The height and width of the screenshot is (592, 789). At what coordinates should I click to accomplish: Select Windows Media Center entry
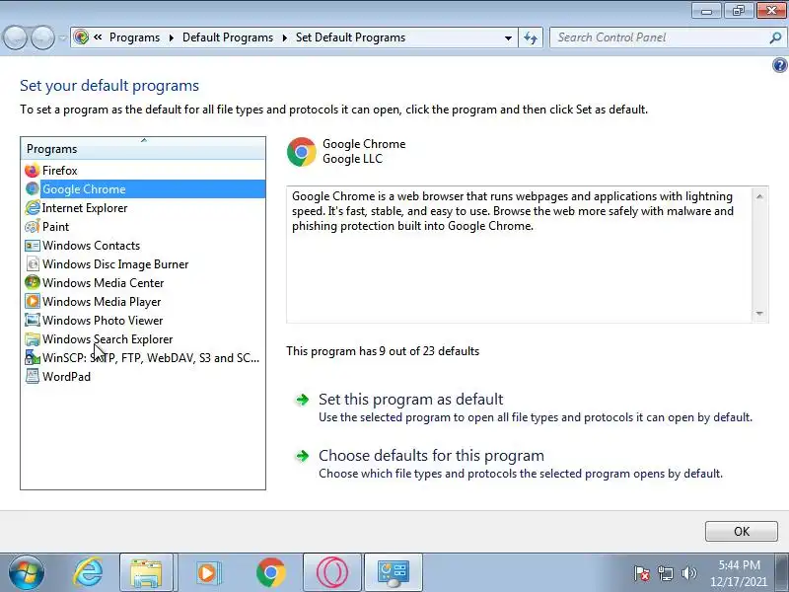tap(104, 283)
